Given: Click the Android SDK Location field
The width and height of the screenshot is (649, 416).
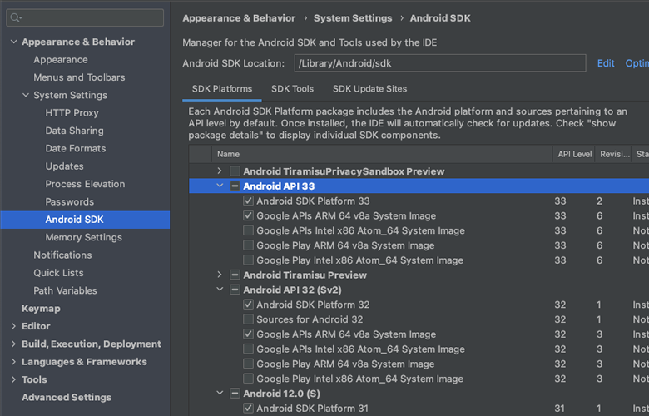Looking at the screenshot, I should click(439, 63).
